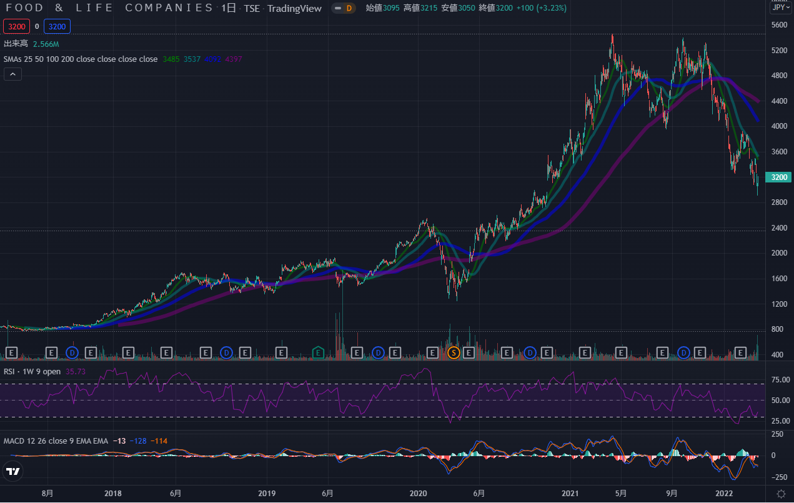Image resolution: width=794 pixels, height=503 pixels.
Task: Click the highlighted 3200 current price on the axis
Action: [x=778, y=177]
